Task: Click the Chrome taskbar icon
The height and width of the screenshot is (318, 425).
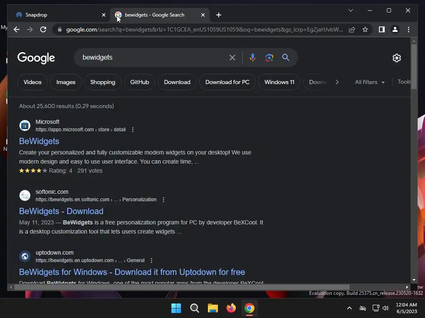Action: [249, 308]
